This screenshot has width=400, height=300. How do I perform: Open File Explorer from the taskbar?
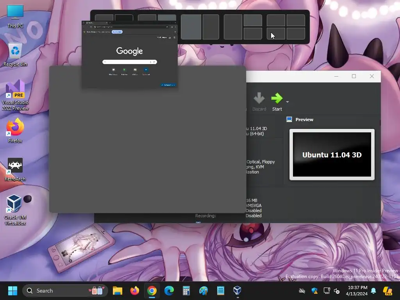tap(117, 291)
